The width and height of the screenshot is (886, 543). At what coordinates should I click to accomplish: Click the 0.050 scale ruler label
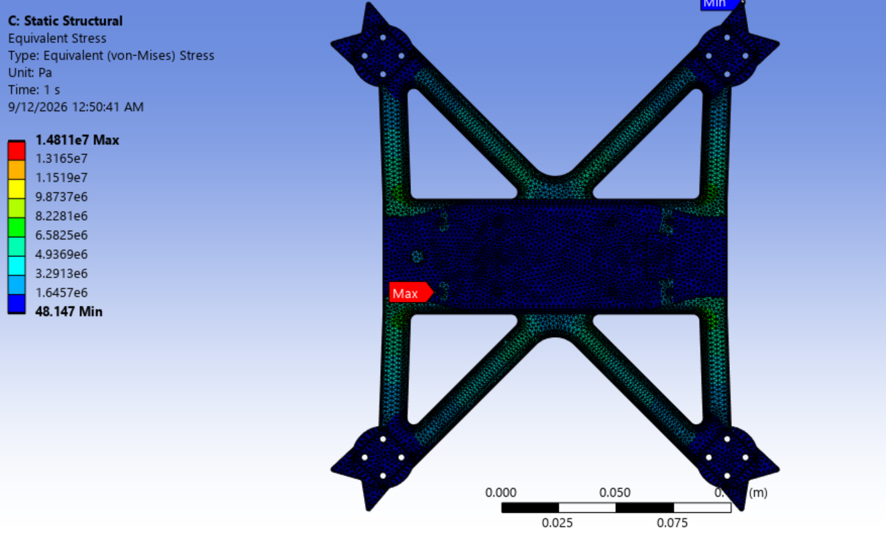point(615,493)
